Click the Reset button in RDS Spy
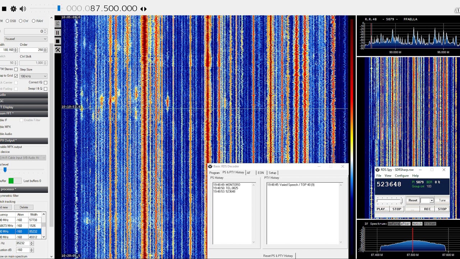Image resolution: width=460 pixels, height=259 pixels. point(413,200)
